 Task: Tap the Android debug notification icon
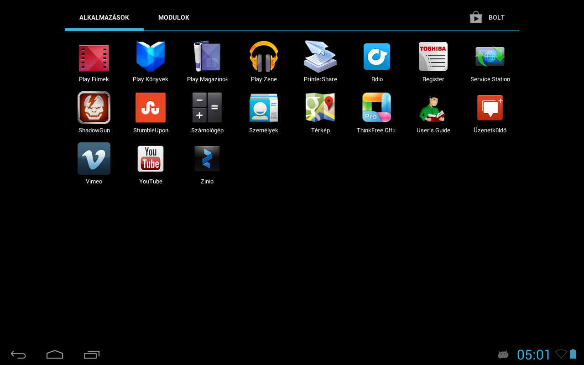(503, 355)
